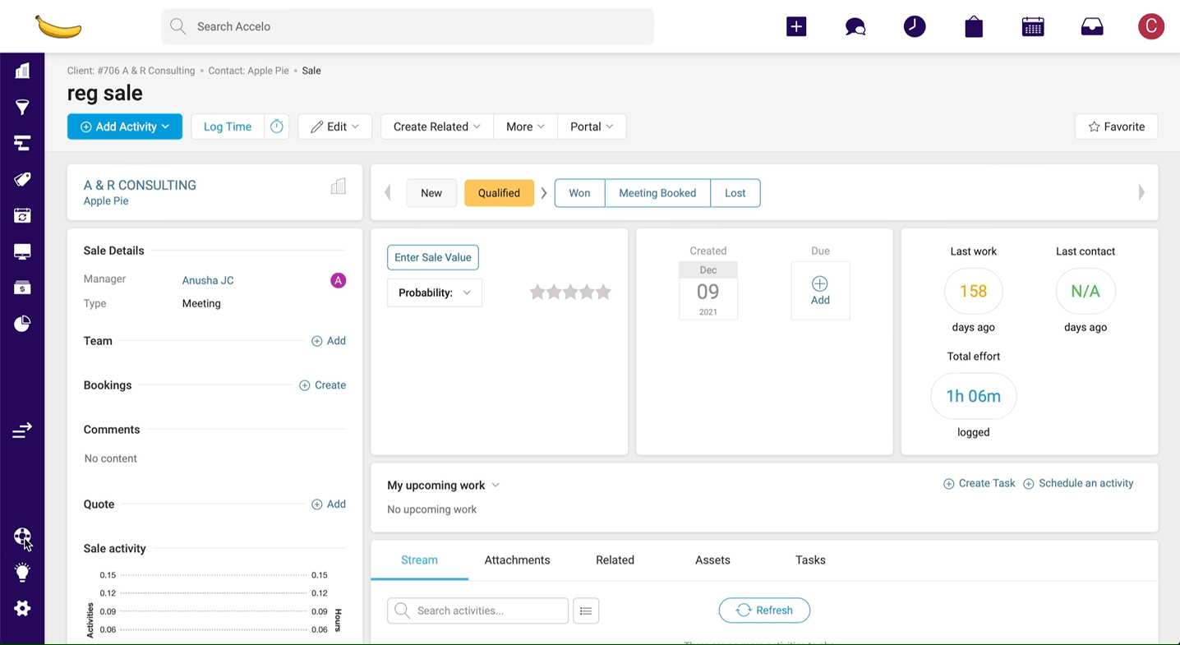Switch to the Tasks tab

click(x=810, y=560)
